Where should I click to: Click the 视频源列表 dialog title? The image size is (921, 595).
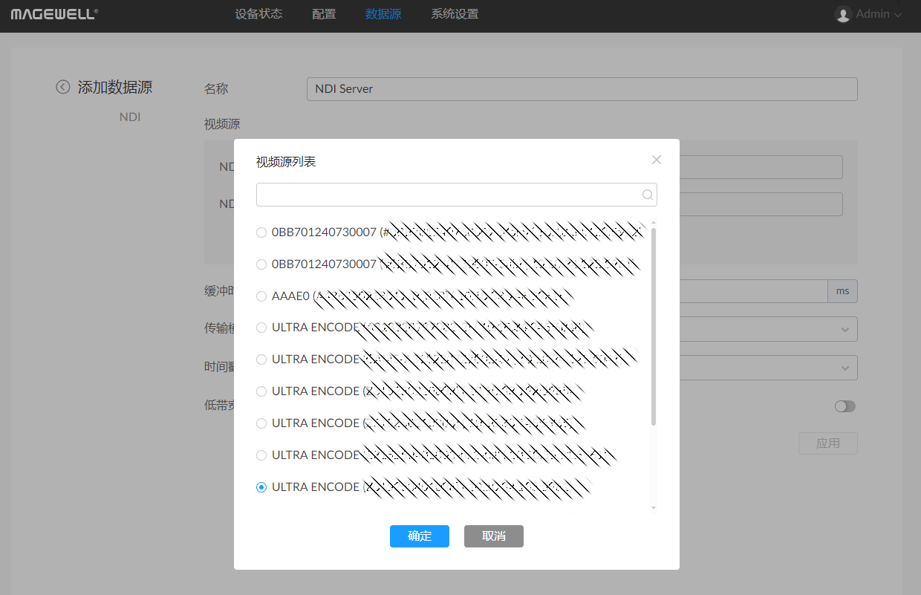tap(286, 162)
